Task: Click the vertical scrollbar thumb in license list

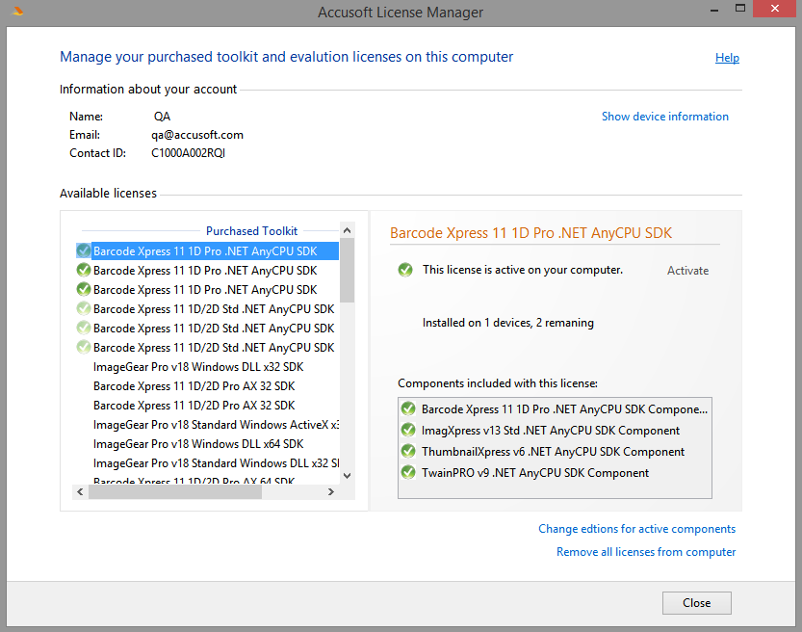Action: pyautogui.click(x=348, y=270)
